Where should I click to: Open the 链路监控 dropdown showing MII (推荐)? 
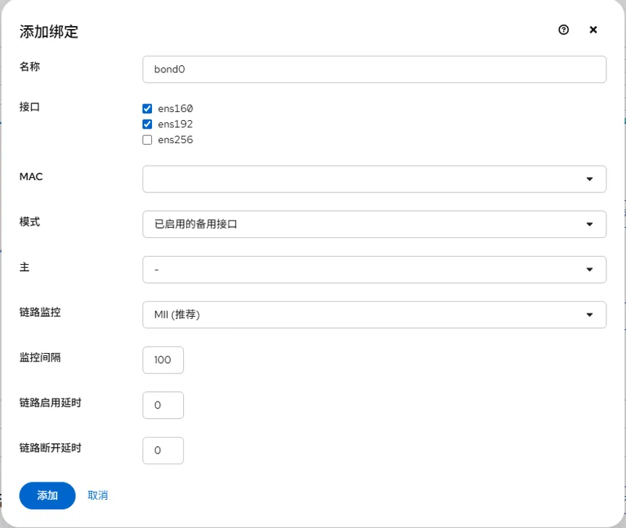pos(374,315)
